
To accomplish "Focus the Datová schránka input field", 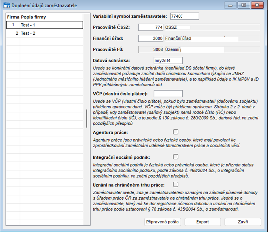I will pyautogui.click(x=168, y=60).
